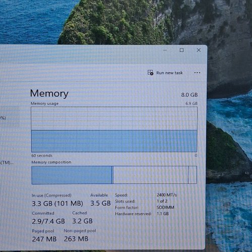
Task: Click the 1.1 GB hardware reserved value
Action: click(x=163, y=214)
